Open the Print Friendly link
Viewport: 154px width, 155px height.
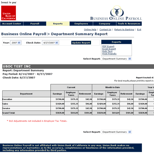click(109, 54)
